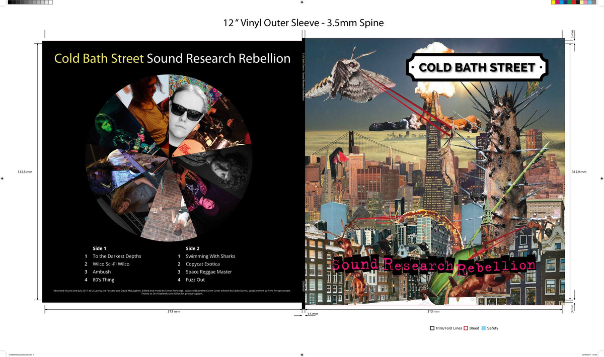Select the Bleed indicator swatch in the legend
This screenshot has height=357, width=604.
click(x=465, y=328)
